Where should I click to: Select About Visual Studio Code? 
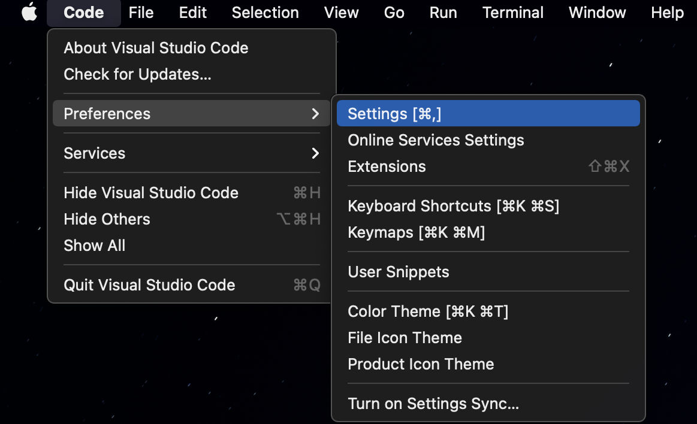pyautogui.click(x=192, y=48)
